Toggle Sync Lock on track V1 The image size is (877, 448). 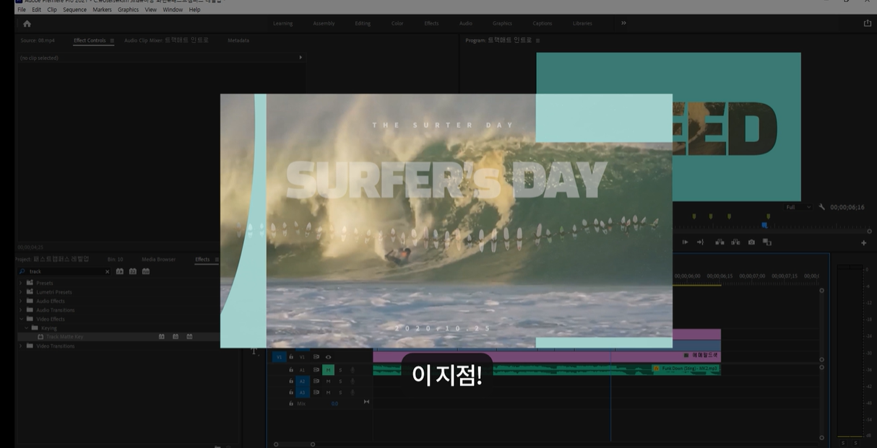coord(316,356)
